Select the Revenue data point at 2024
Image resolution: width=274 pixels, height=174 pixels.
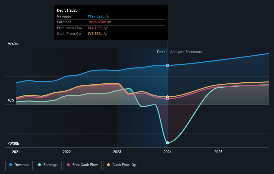[168, 65]
